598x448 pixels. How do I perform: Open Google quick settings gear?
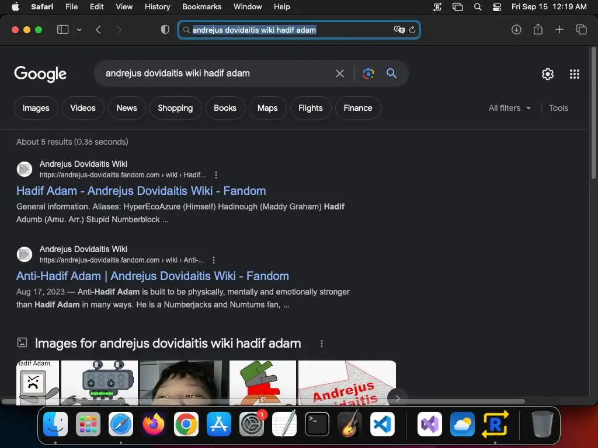click(x=548, y=74)
